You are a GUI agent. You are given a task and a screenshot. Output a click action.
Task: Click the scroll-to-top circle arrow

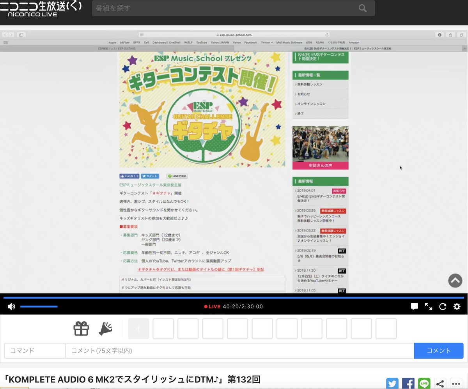click(x=455, y=281)
